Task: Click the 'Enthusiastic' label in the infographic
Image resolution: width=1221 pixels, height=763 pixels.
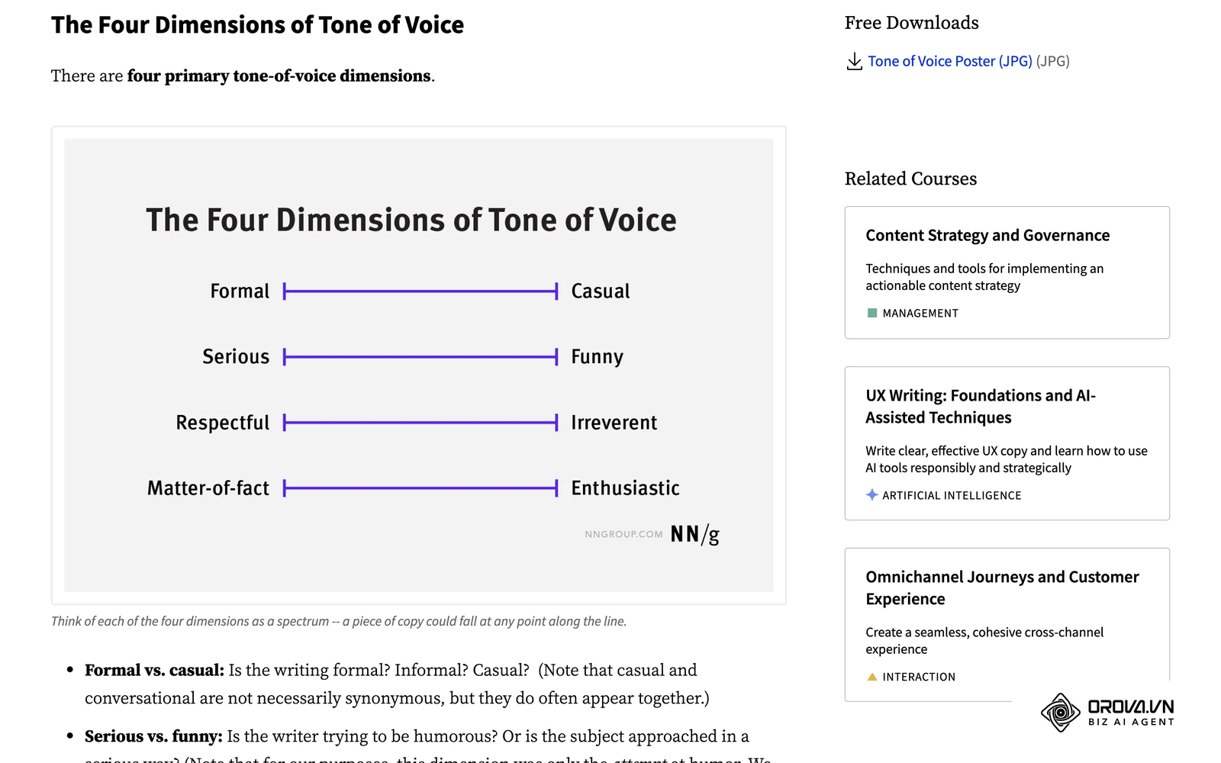Action: [x=625, y=488]
